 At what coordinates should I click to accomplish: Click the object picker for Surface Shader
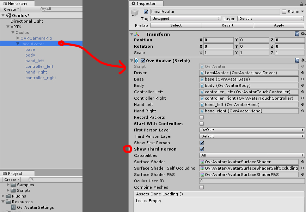point(302,162)
